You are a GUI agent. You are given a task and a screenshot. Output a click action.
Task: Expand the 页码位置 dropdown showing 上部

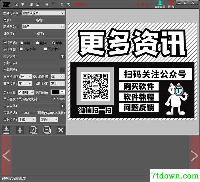pyautogui.click(x=27, y=120)
